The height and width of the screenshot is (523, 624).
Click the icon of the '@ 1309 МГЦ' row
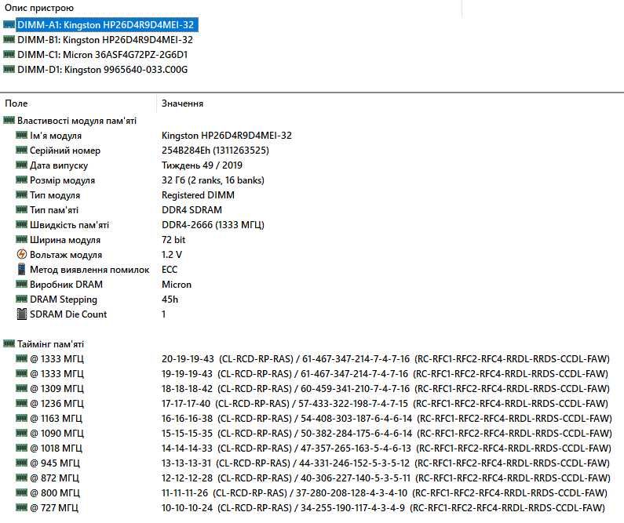coord(21,388)
